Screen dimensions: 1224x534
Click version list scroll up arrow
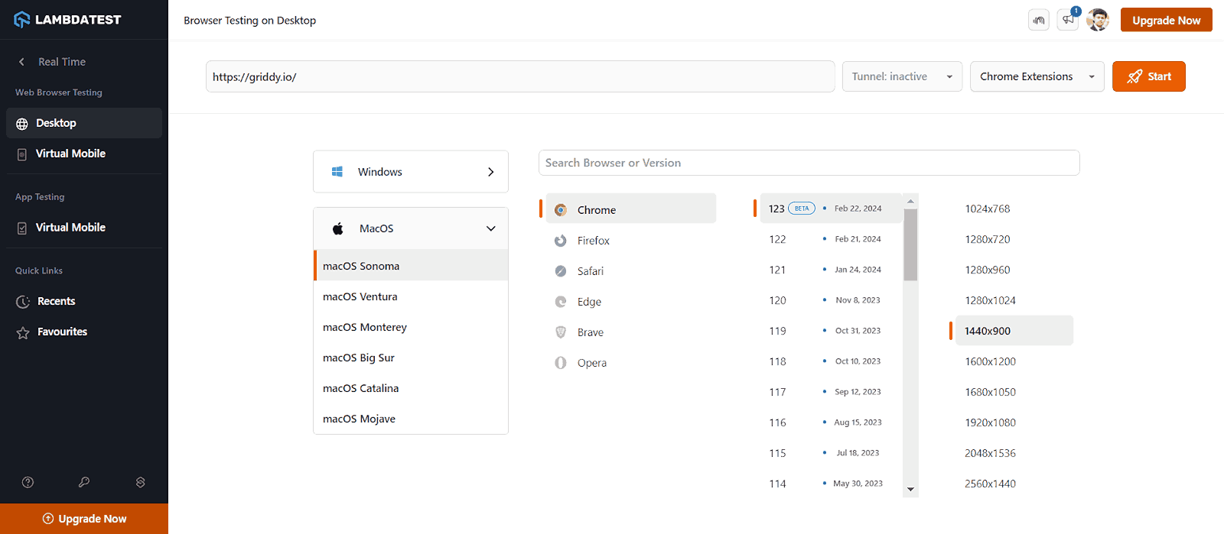[x=910, y=202]
